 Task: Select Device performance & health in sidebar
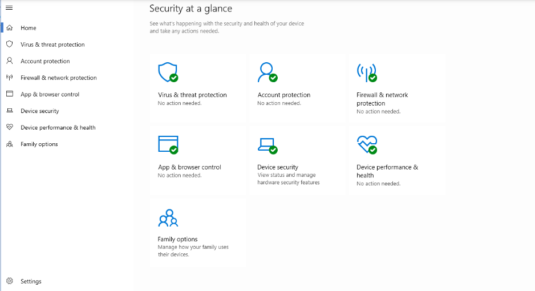[x=58, y=128]
